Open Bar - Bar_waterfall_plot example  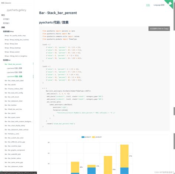(x=13, y=154)
